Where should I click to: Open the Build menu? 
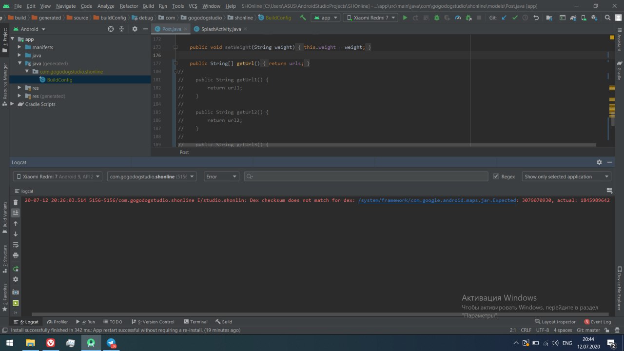[x=148, y=6]
